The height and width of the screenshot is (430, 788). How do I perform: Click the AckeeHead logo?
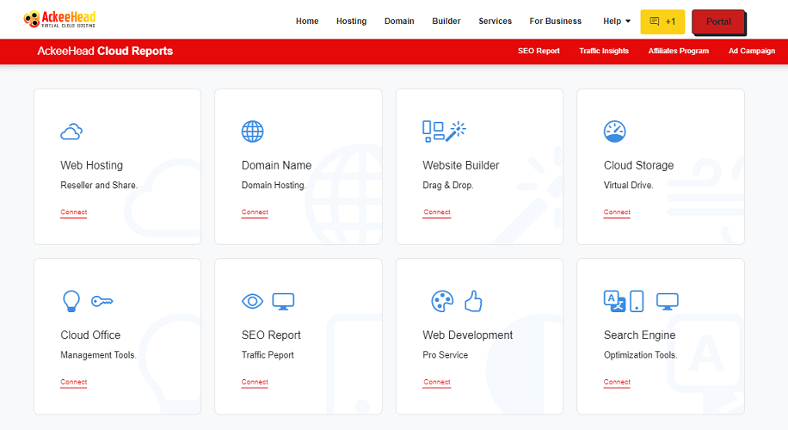[x=59, y=19]
